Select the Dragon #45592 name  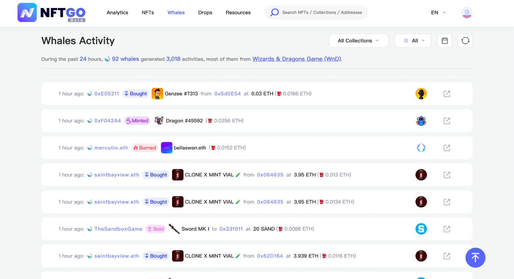[x=184, y=121]
